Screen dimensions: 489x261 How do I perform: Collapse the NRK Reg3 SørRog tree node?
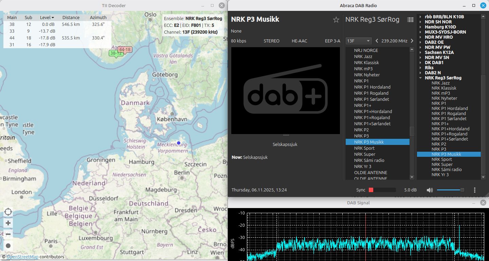(420, 78)
